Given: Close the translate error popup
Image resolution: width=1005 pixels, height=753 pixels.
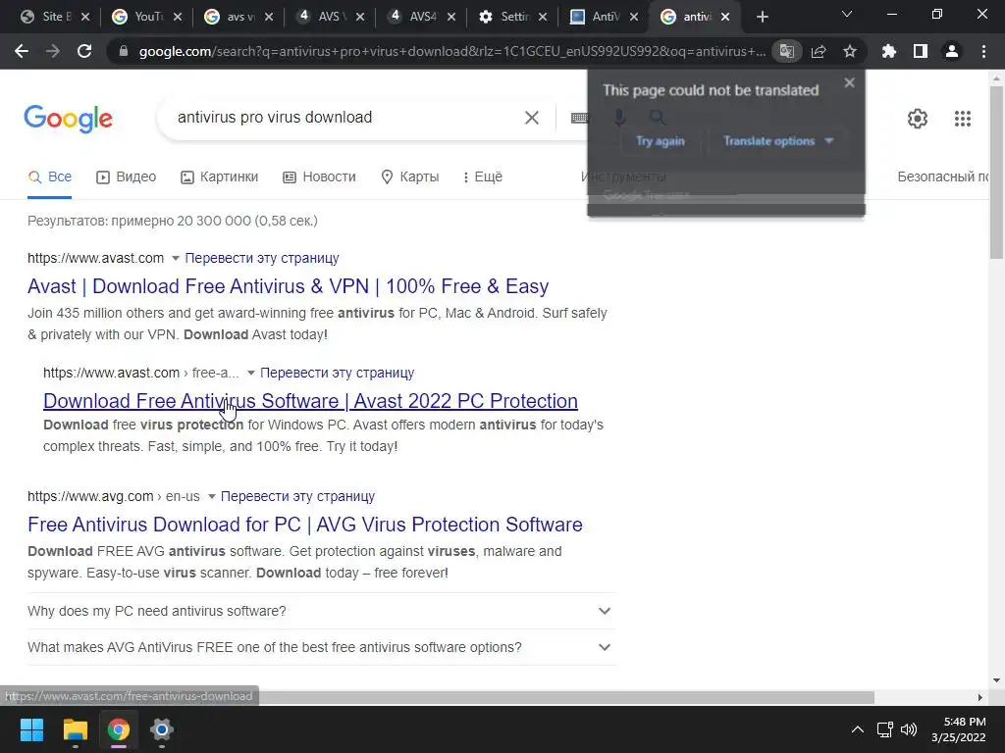Looking at the screenshot, I should coord(849,82).
